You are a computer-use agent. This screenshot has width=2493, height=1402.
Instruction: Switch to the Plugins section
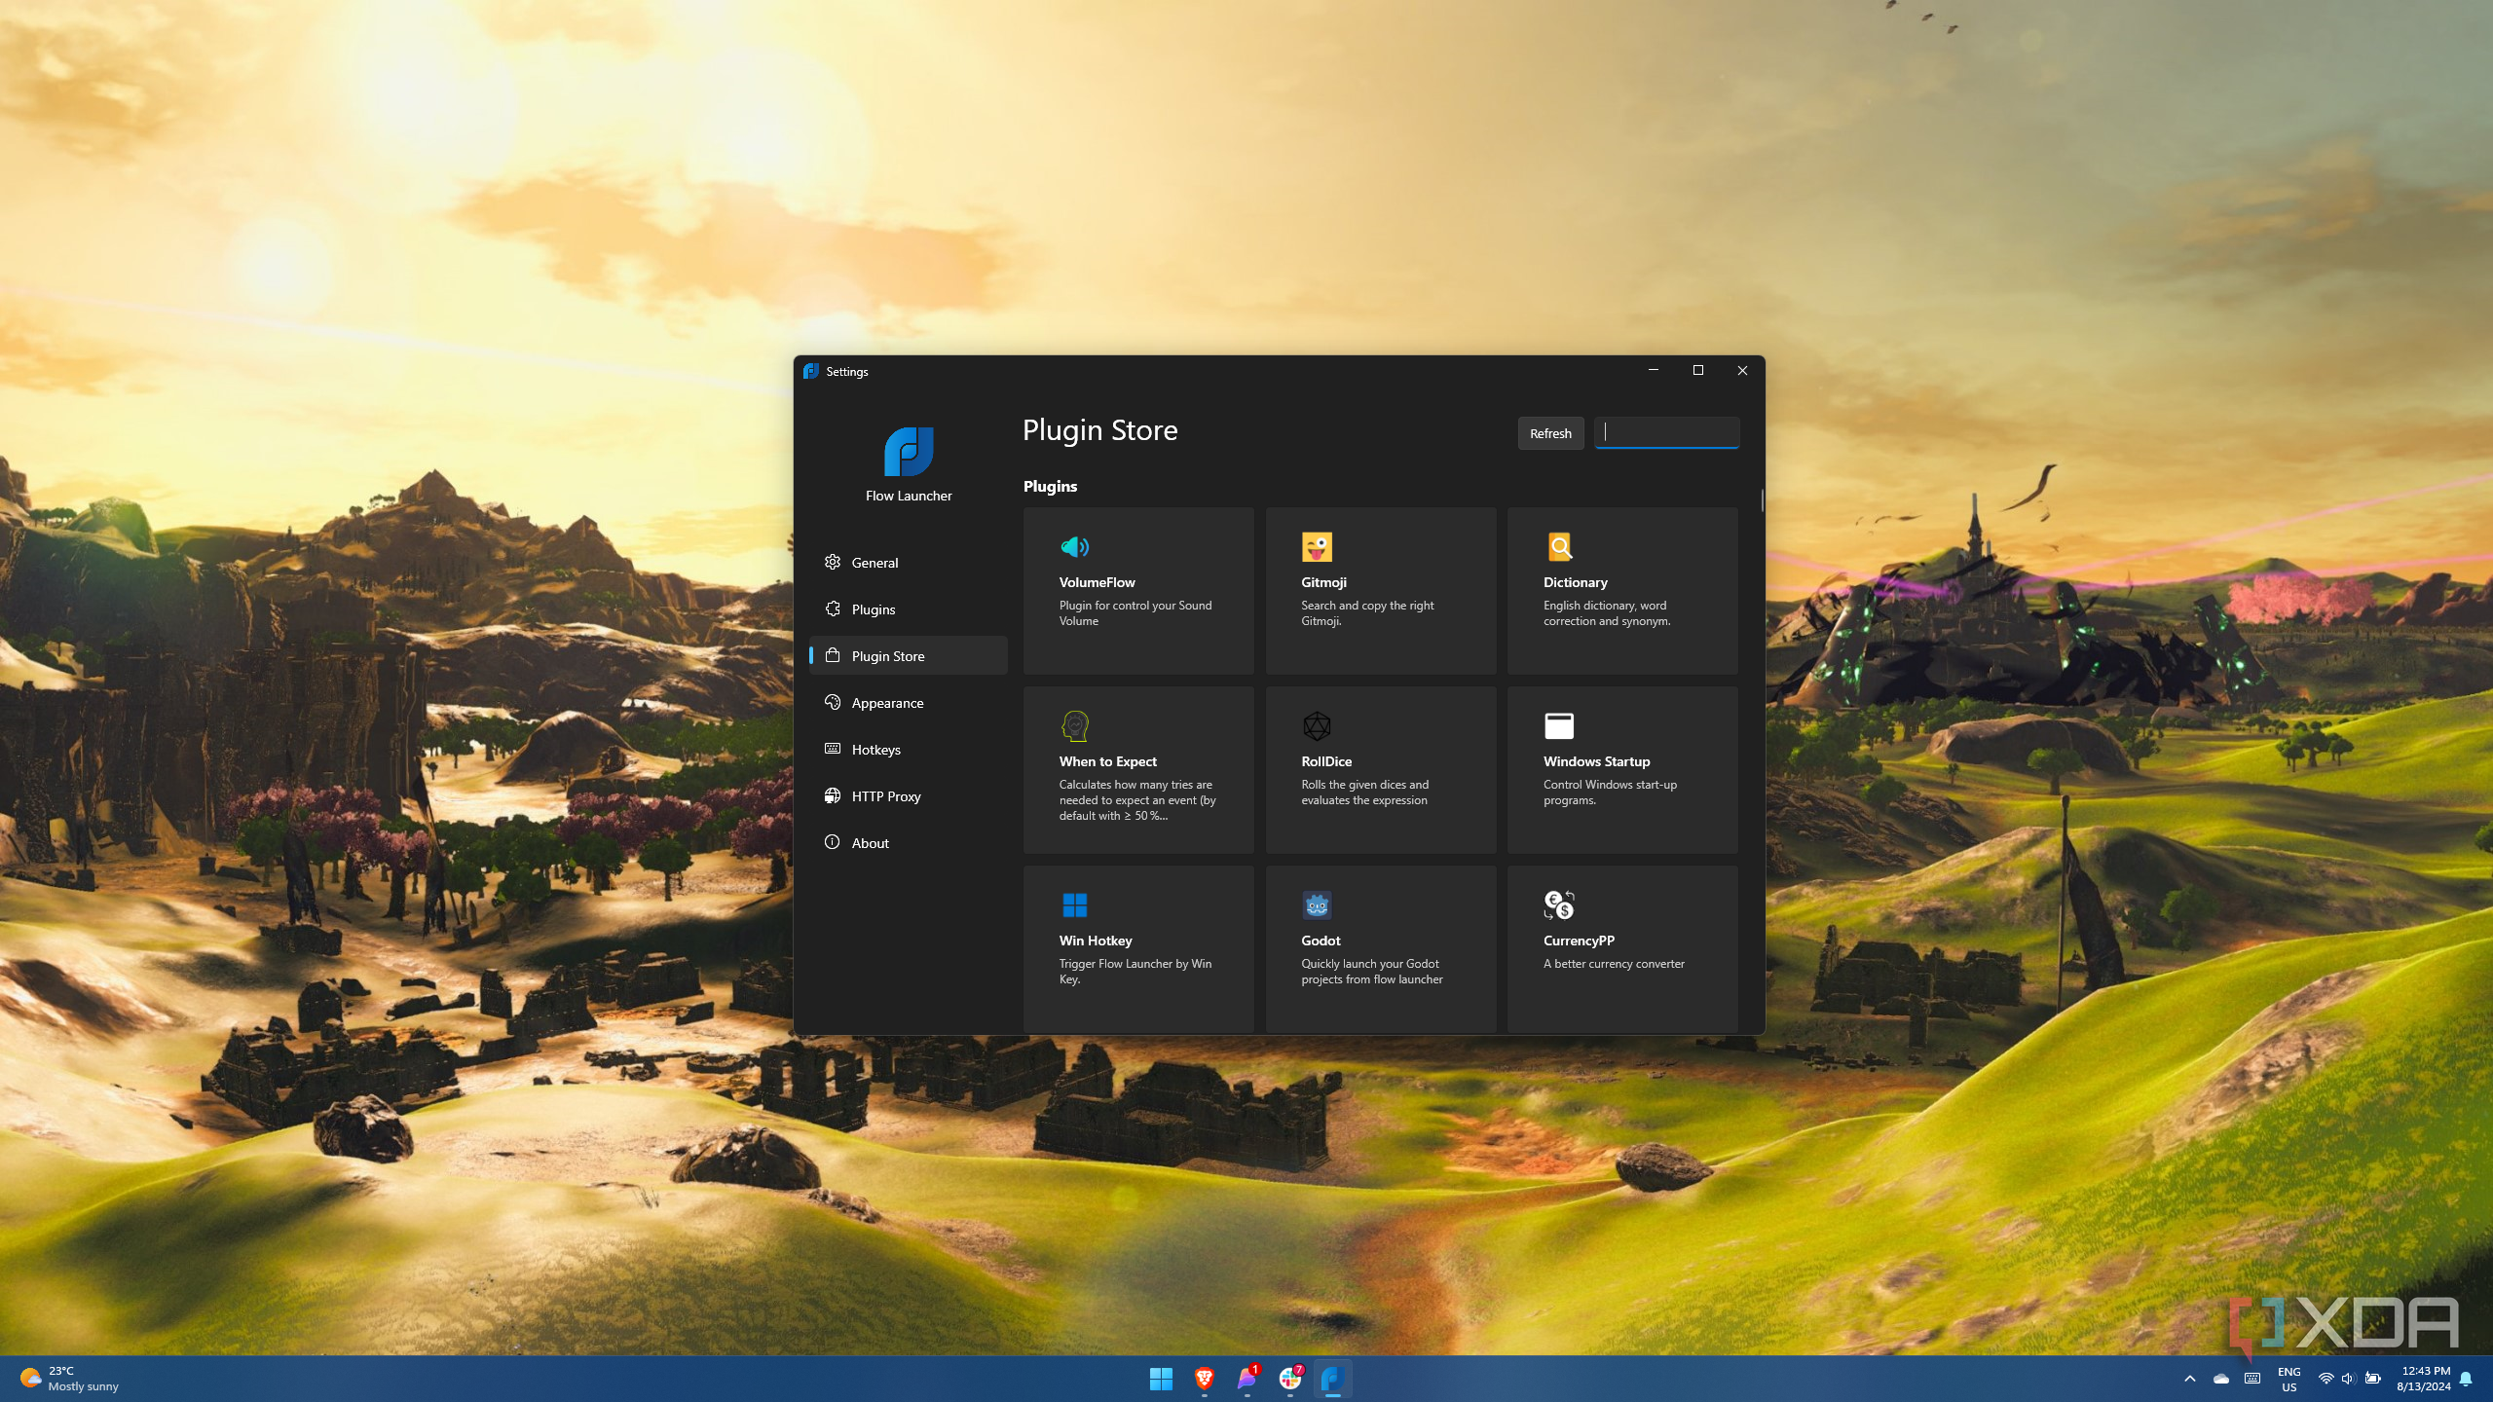click(908, 609)
